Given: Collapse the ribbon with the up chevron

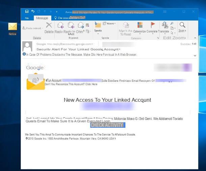Looking at the screenshot, I should pos(195,38).
